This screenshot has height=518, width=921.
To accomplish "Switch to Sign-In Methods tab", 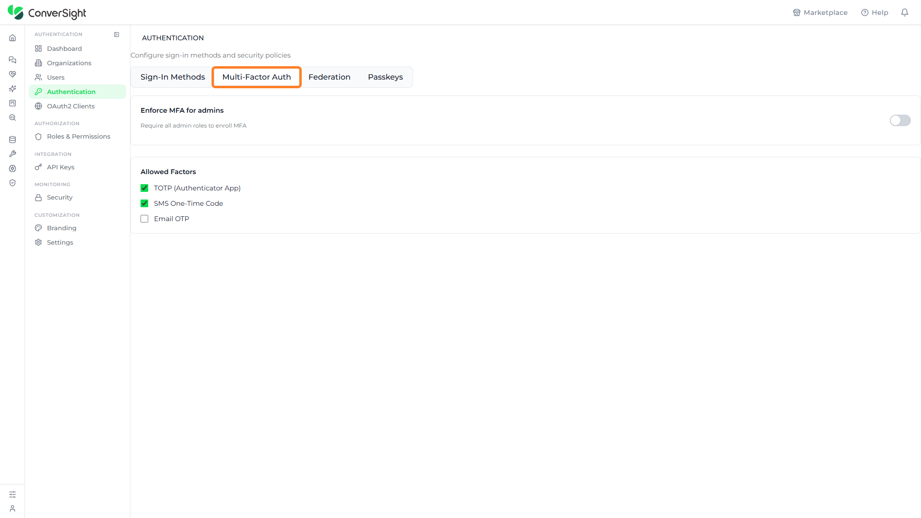I will click(x=173, y=77).
